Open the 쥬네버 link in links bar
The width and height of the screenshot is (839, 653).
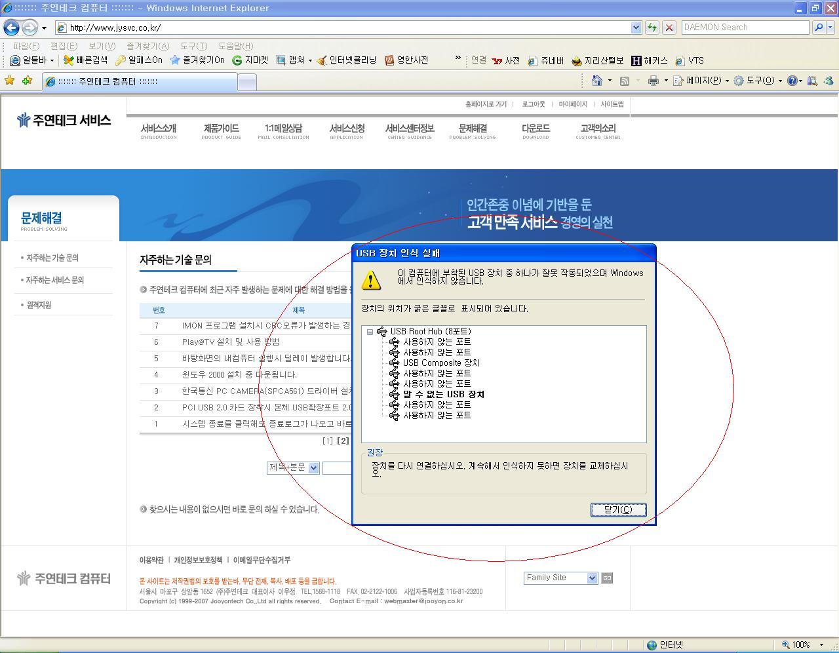[546, 60]
